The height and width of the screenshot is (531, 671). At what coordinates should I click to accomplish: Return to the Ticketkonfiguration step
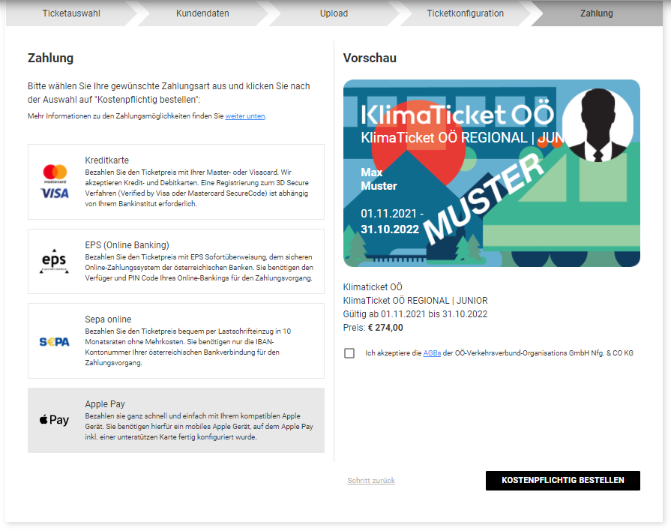(465, 13)
